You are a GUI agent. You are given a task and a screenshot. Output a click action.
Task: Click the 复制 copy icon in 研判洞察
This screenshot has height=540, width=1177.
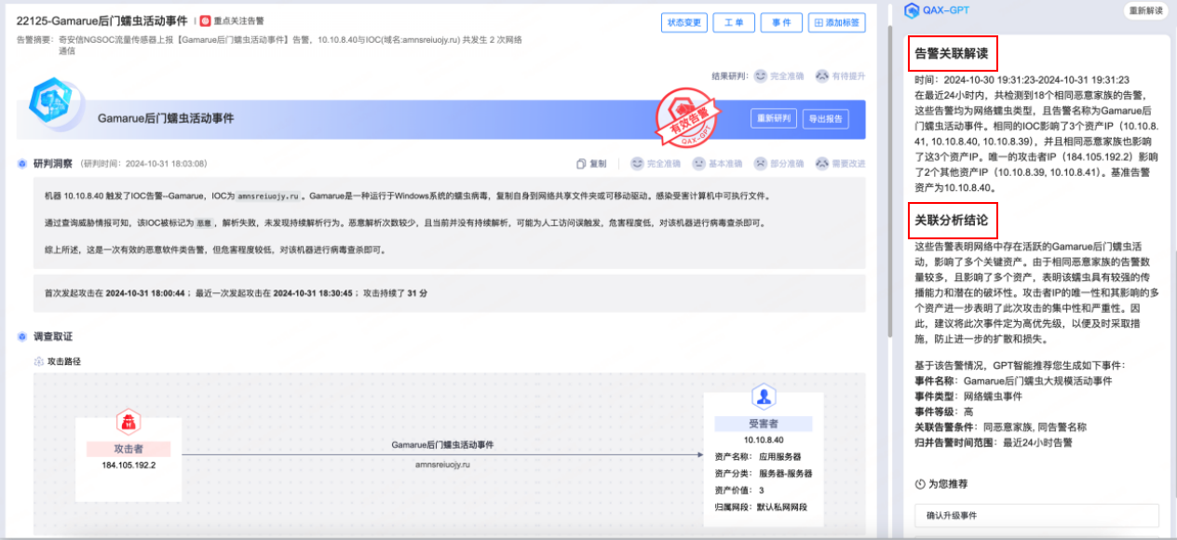582,163
